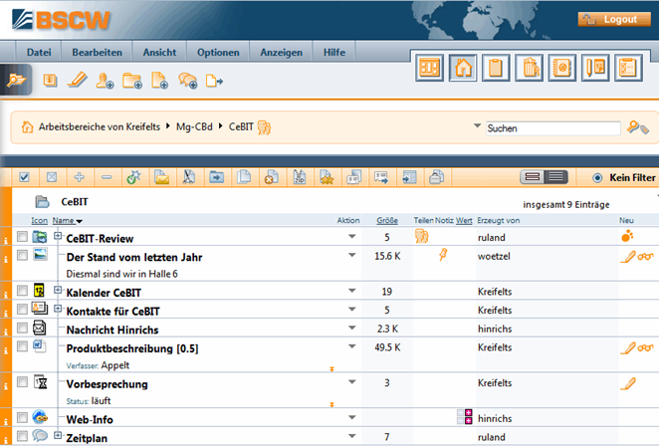The image size is (659, 447).
Task: Open the Datei menu
Action: click(39, 52)
